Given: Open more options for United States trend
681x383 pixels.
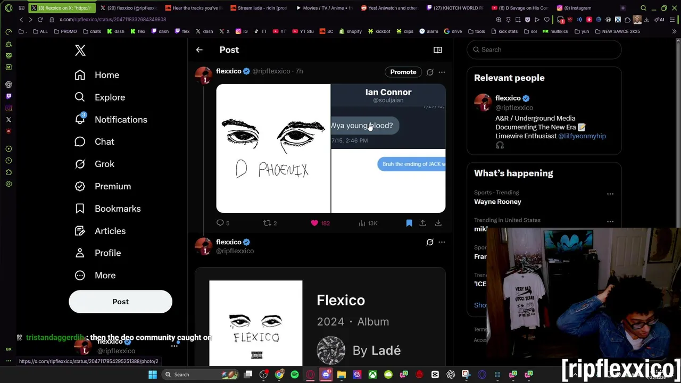Looking at the screenshot, I should click(610, 221).
